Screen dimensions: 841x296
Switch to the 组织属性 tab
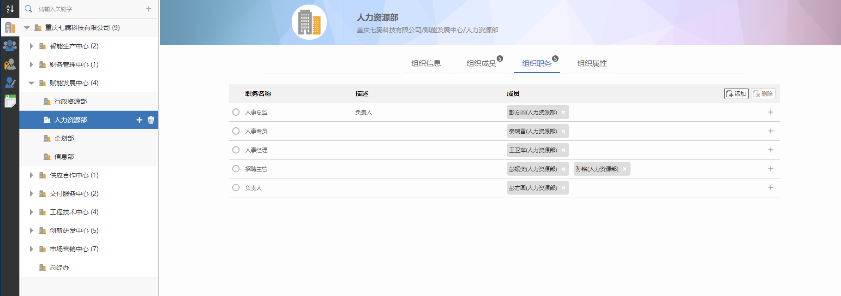pyautogui.click(x=592, y=63)
